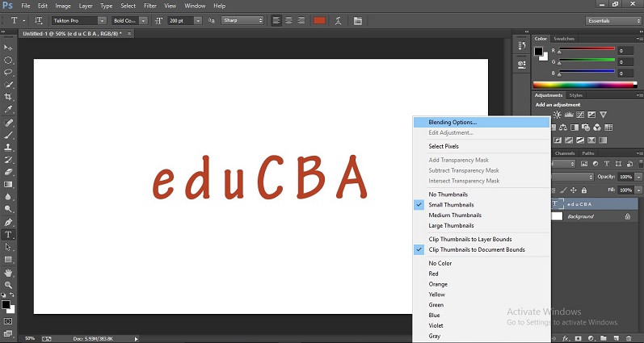Image resolution: width=644 pixels, height=343 pixels.
Task: Open 200 pt font size dropdown
Action: [199, 20]
